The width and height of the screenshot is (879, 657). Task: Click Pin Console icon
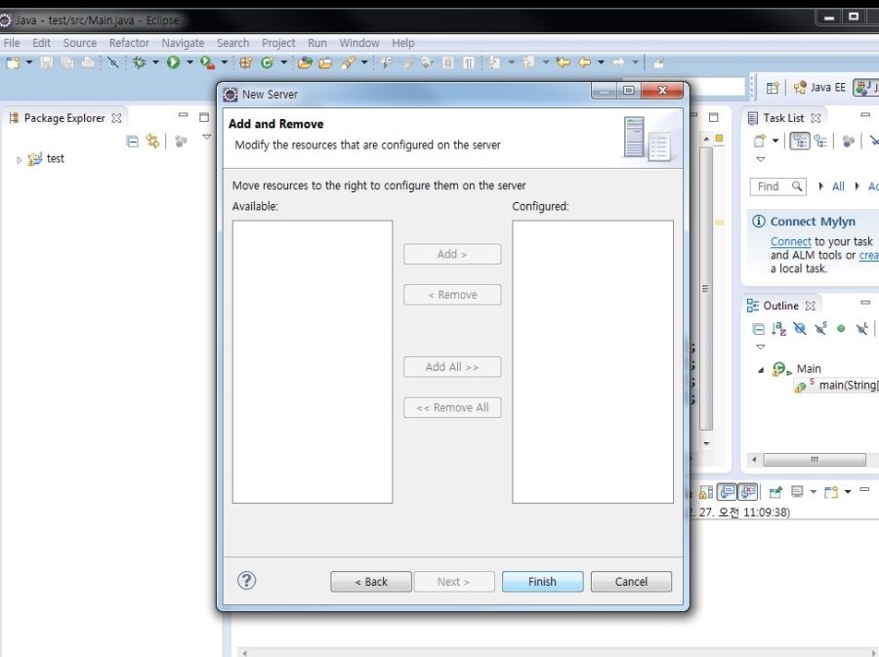pos(775,492)
